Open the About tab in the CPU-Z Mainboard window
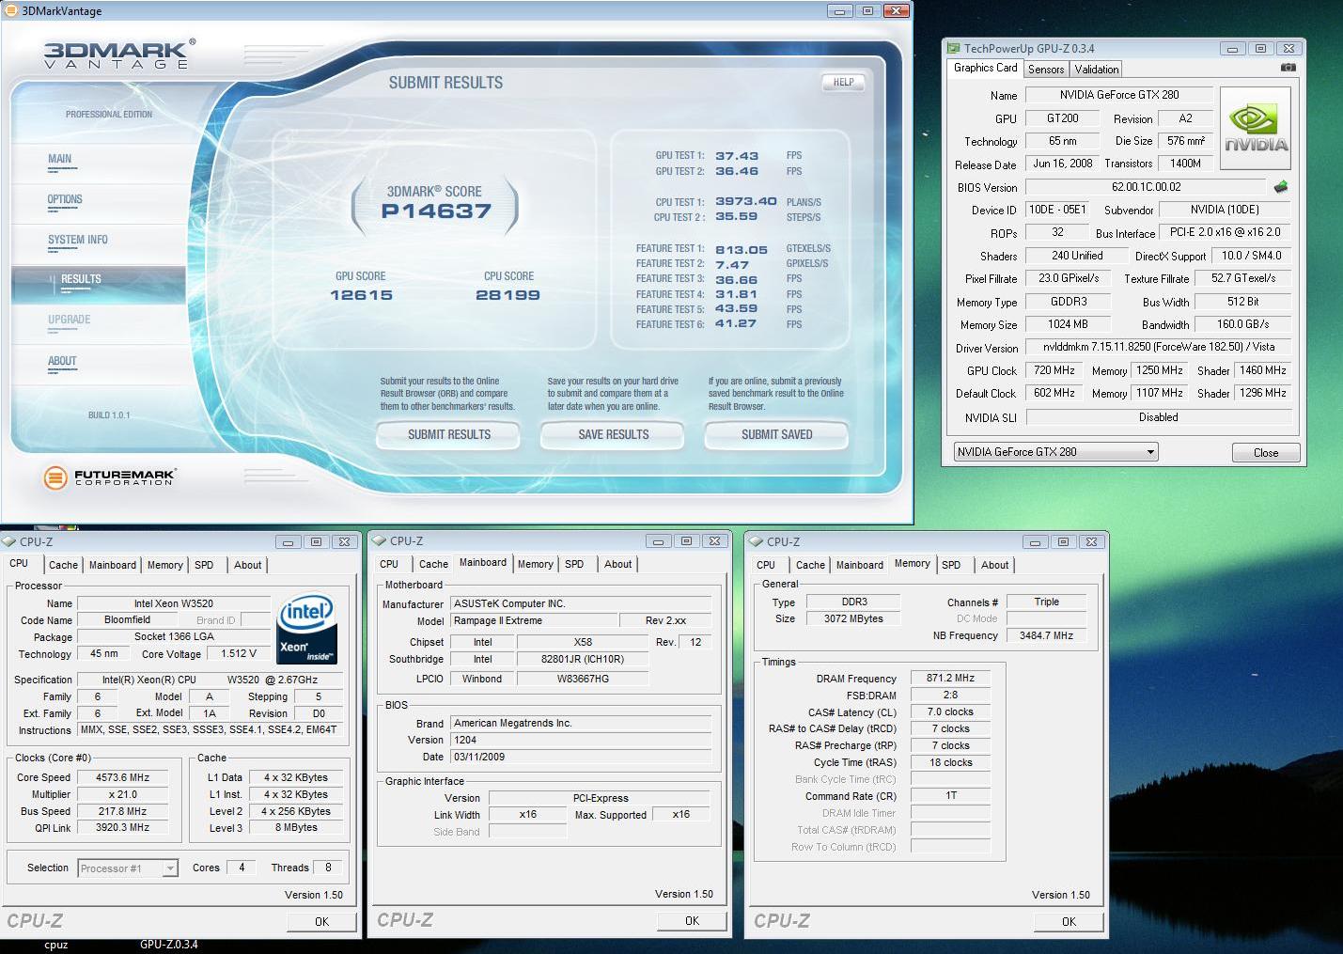 [x=617, y=564]
